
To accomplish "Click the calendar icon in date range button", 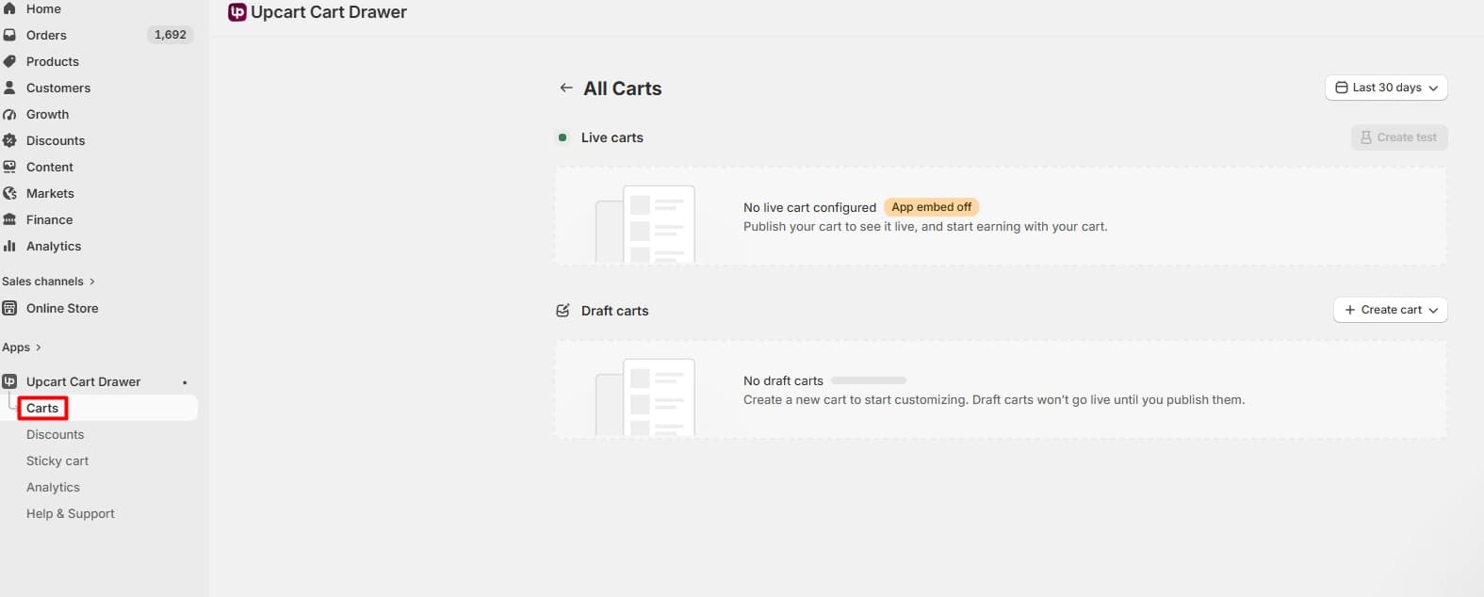I will pyautogui.click(x=1342, y=88).
